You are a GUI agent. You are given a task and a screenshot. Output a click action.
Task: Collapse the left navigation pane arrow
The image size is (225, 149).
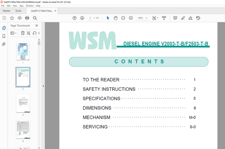pyautogui.click(x=43, y=86)
